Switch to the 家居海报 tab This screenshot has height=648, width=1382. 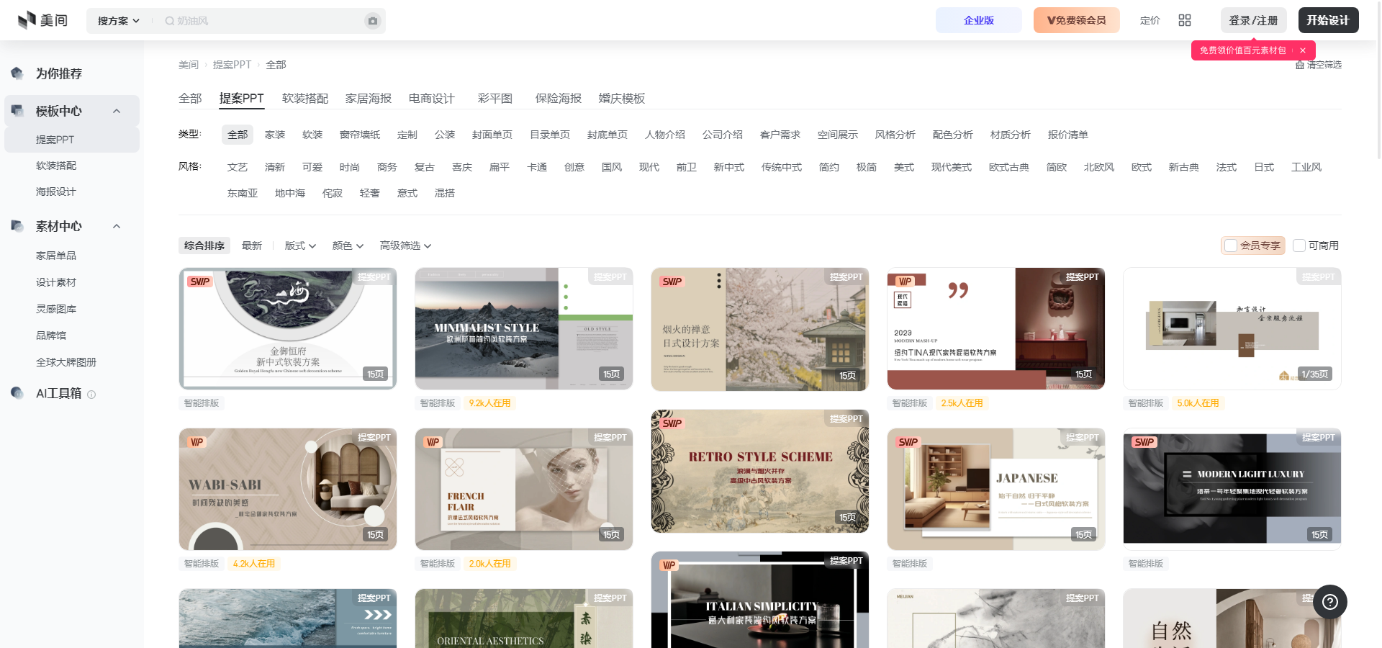click(x=369, y=98)
